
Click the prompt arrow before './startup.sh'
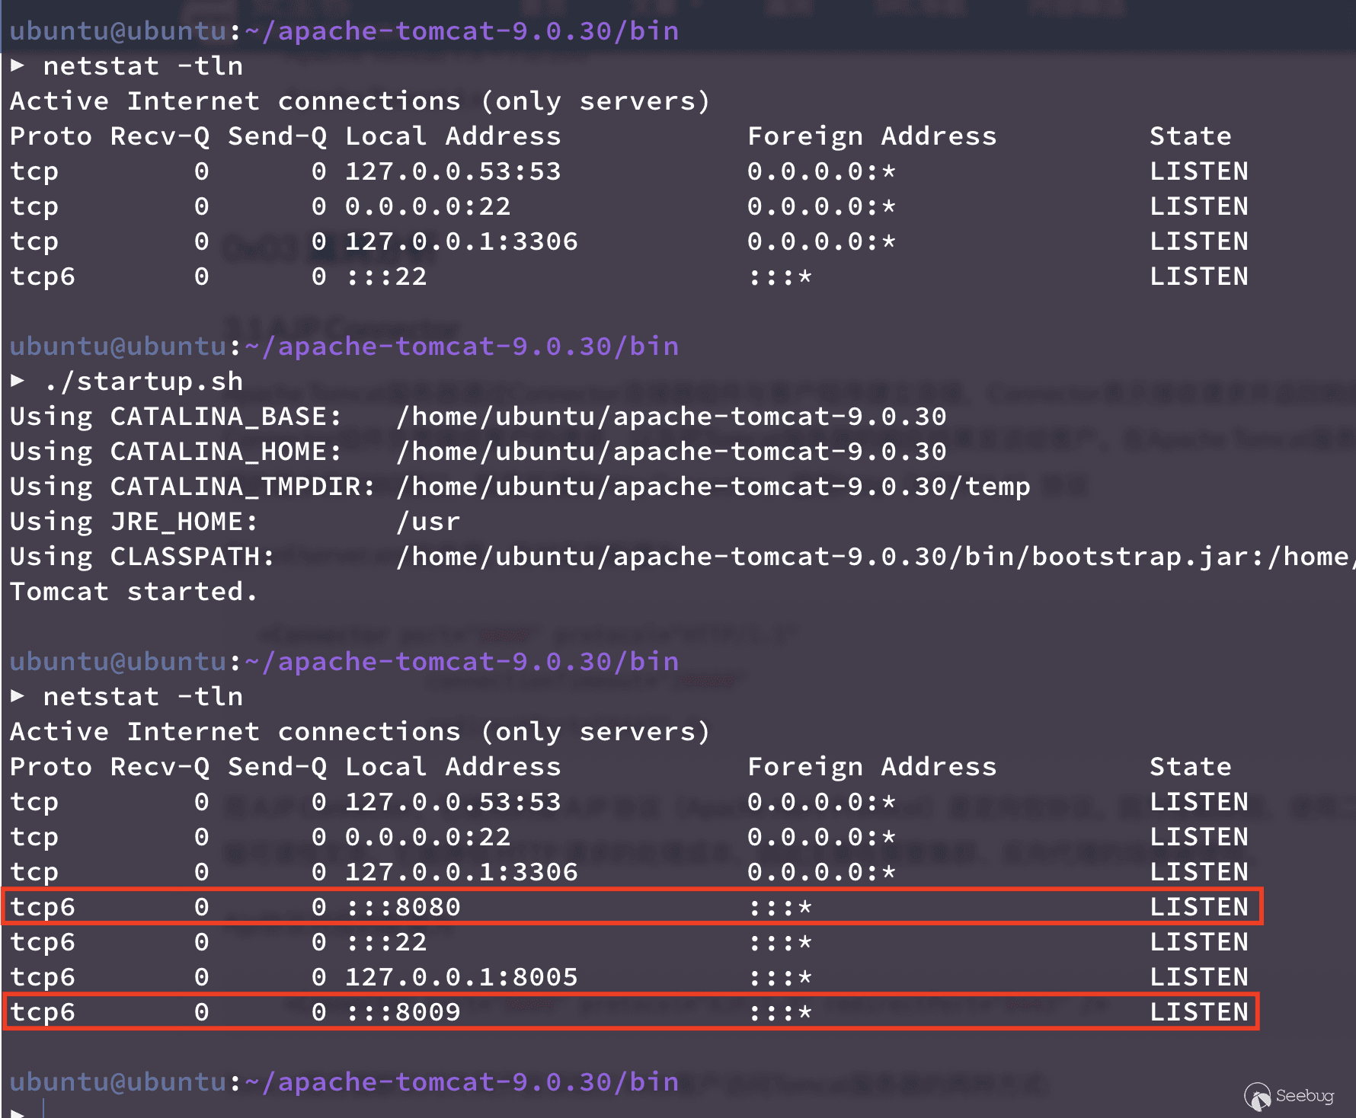18,381
